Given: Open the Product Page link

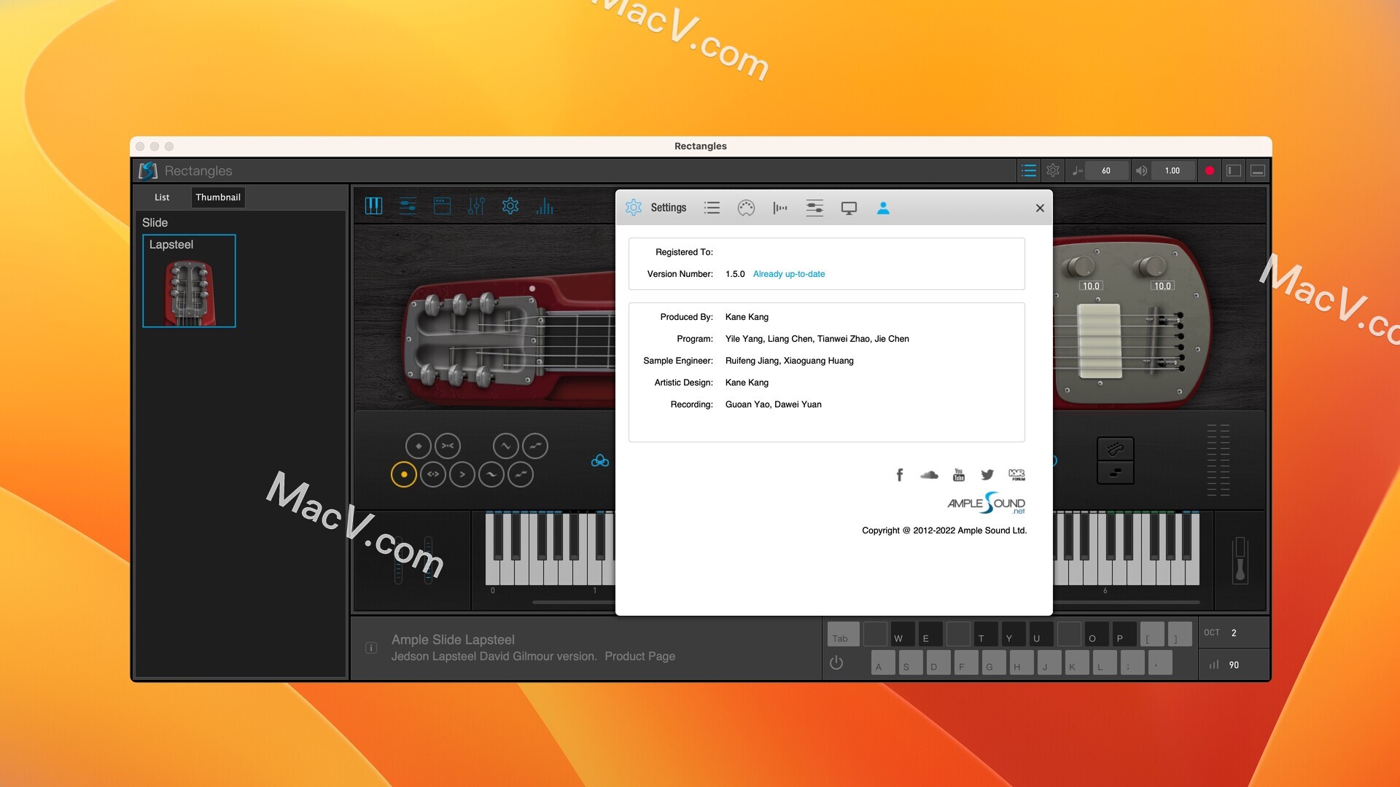Looking at the screenshot, I should pyautogui.click(x=639, y=657).
